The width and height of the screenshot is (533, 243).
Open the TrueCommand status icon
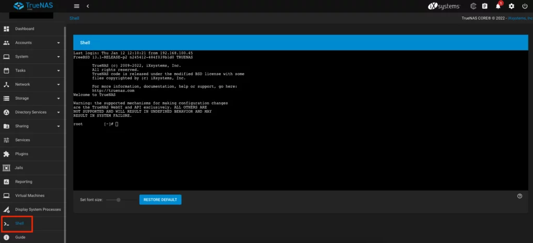[473, 6]
